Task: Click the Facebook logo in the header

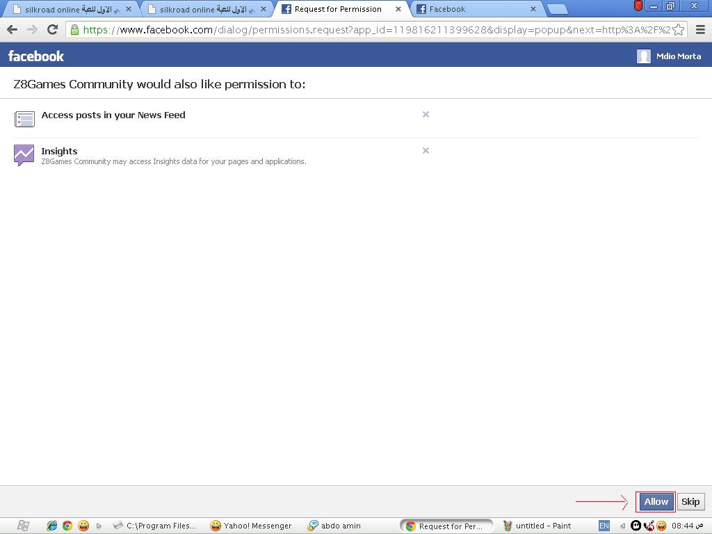Action: point(36,56)
